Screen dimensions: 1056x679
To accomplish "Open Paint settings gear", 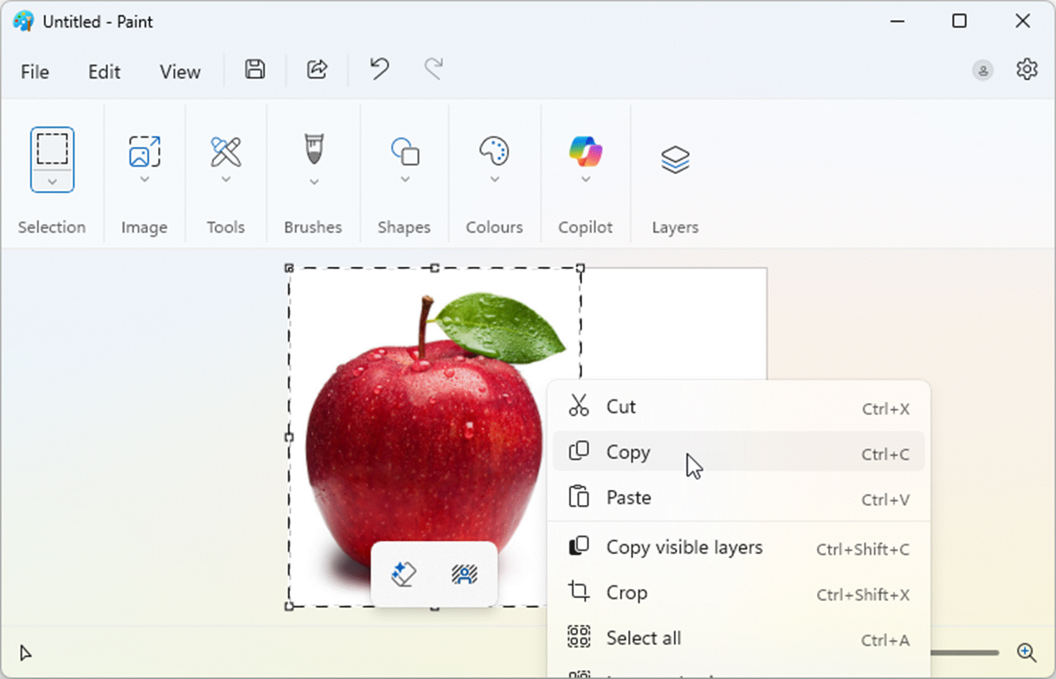I will [x=1026, y=70].
